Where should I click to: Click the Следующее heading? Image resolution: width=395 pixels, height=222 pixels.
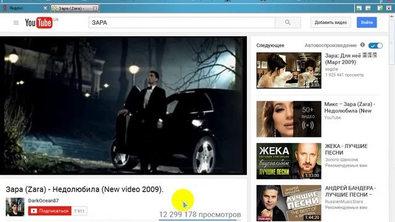(270, 45)
